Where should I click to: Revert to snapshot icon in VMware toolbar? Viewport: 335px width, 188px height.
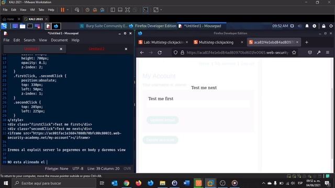[95, 10]
